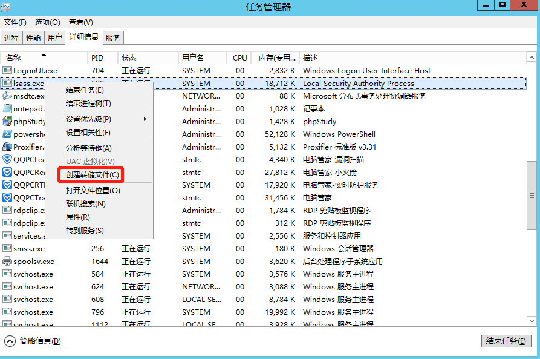Click the lsass.exe process icon
The height and width of the screenshot is (359, 540).
(x=7, y=83)
